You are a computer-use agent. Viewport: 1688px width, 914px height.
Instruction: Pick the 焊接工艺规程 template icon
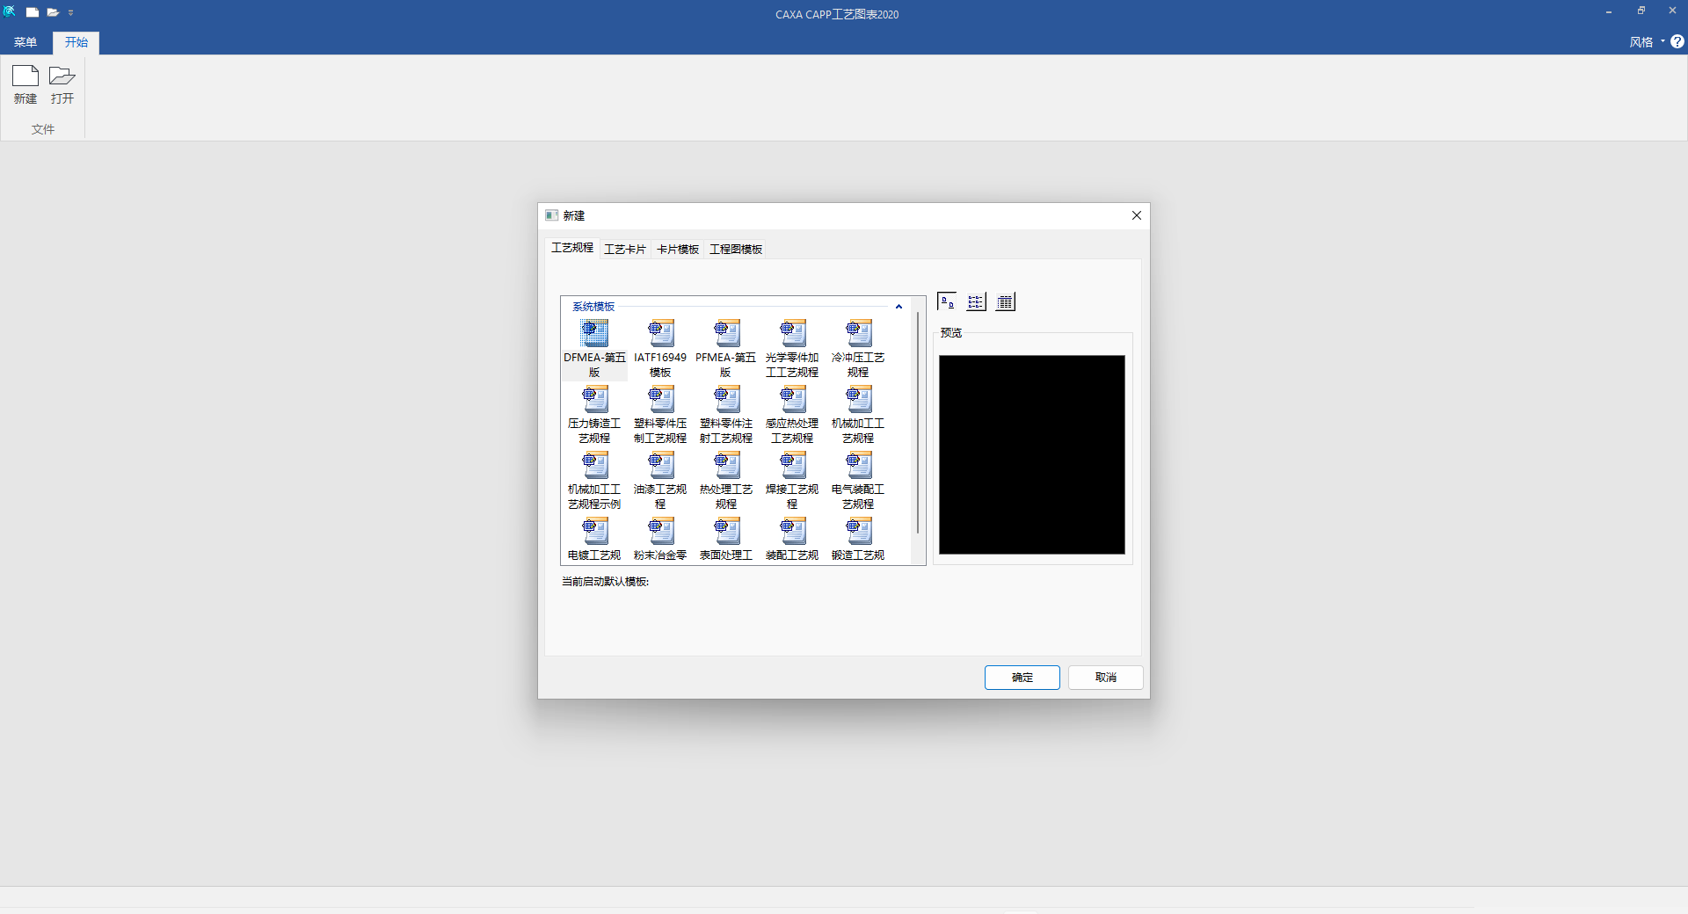(792, 466)
